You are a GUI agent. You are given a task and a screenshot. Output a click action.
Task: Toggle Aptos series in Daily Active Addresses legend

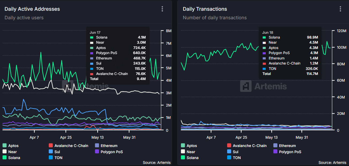click(11, 146)
